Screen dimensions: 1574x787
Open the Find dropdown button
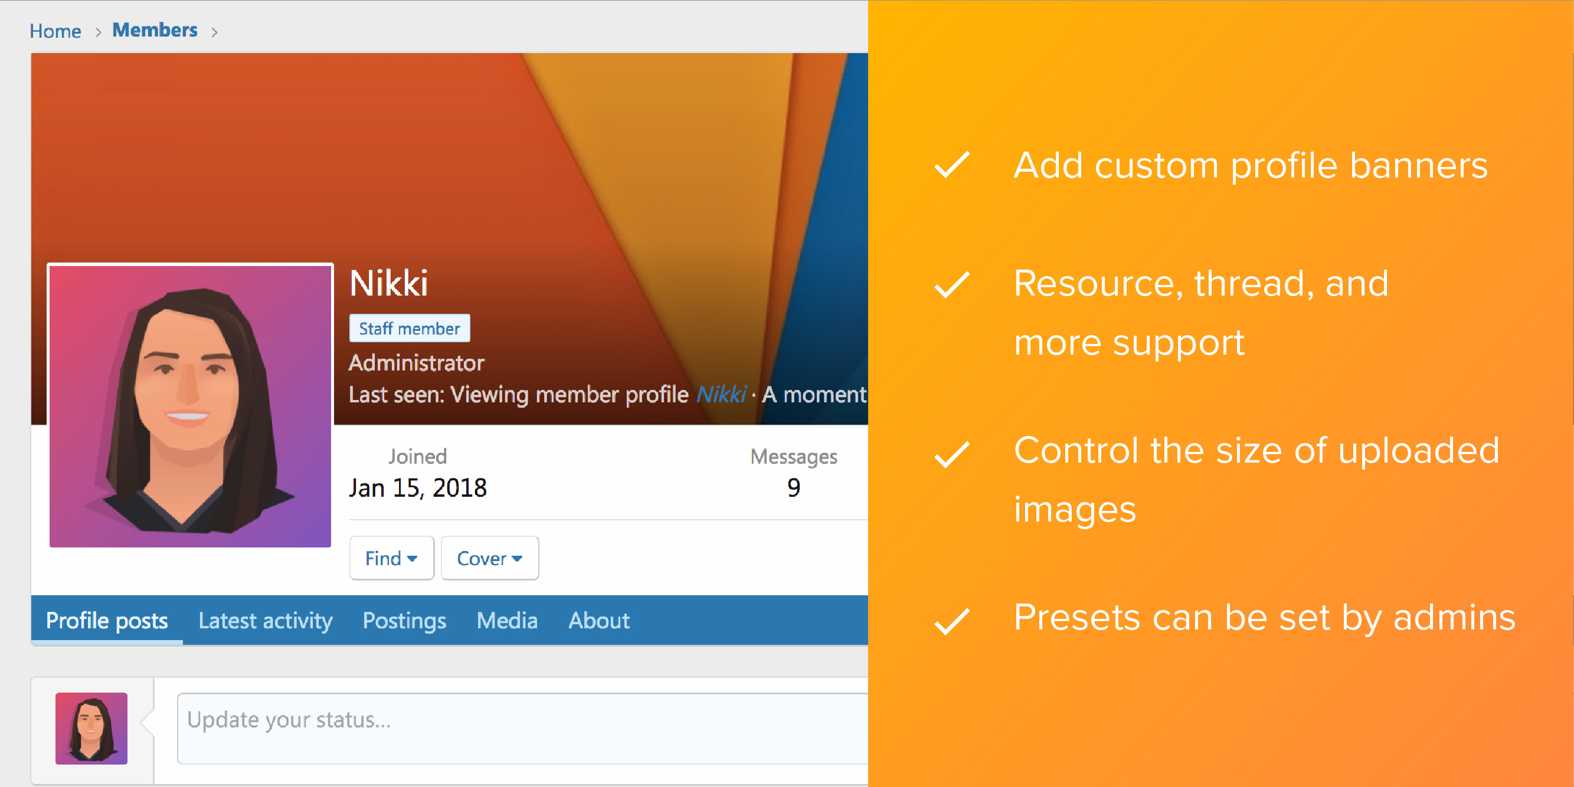392,558
